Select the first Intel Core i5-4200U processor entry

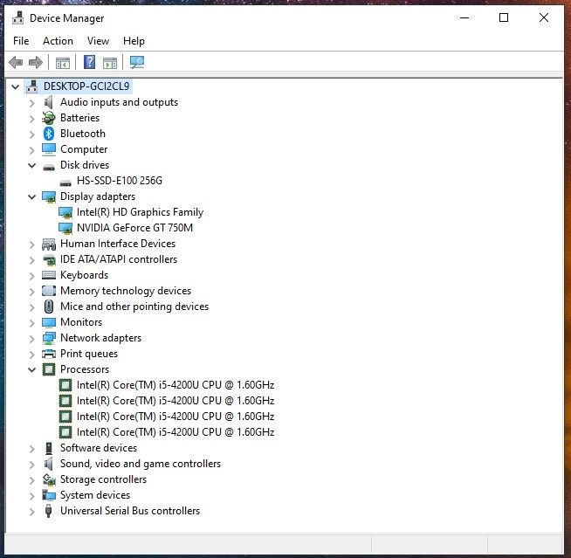tap(175, 385)
